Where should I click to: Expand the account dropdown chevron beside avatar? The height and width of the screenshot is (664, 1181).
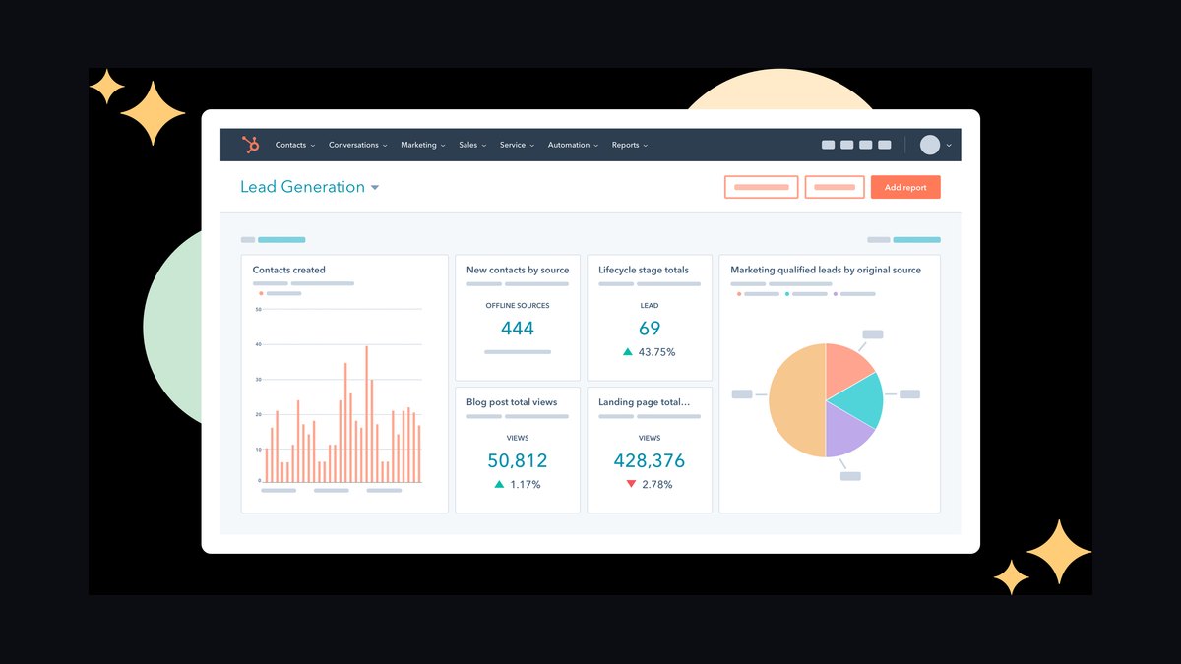coord(949,146)
